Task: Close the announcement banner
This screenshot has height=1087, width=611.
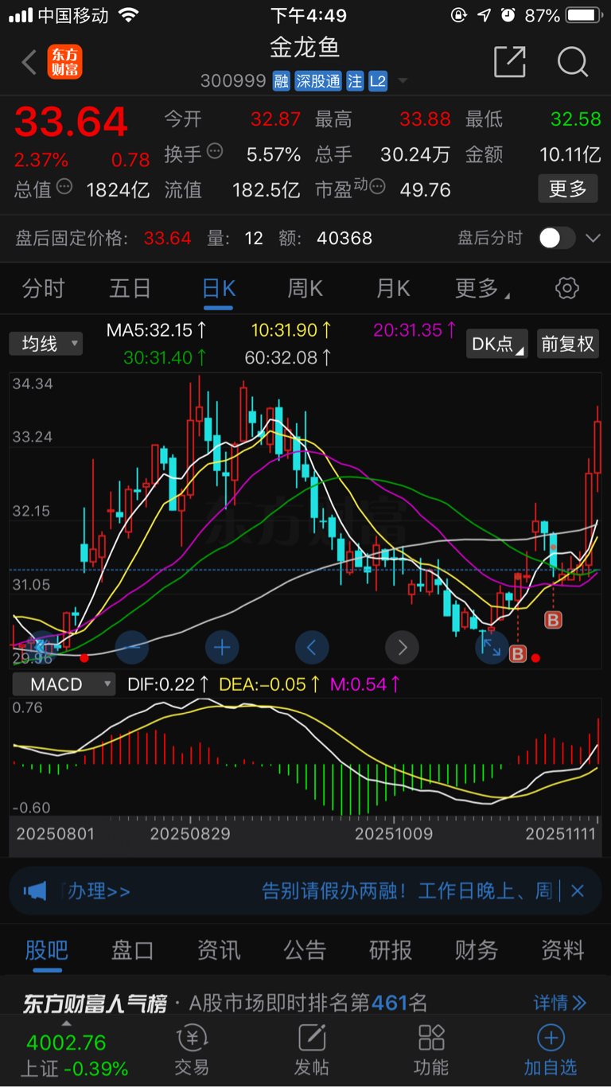Action: pos(578,891)
